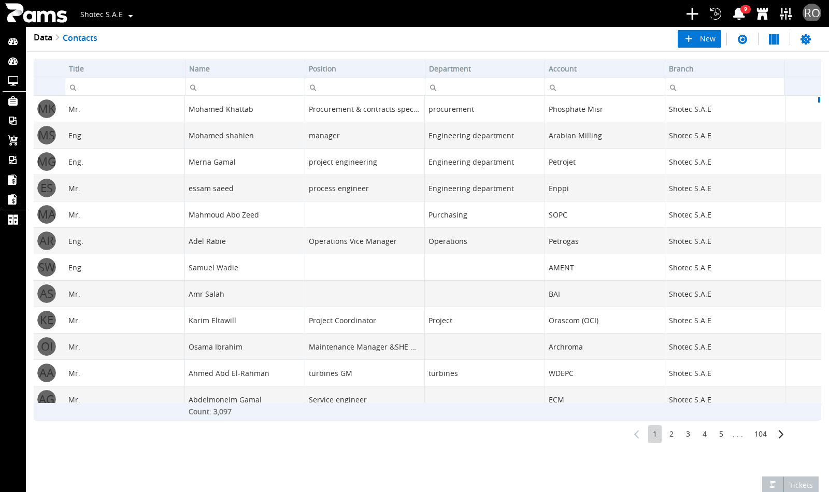Open the boxes icon below briefcase in sidebar

[13, 121]
